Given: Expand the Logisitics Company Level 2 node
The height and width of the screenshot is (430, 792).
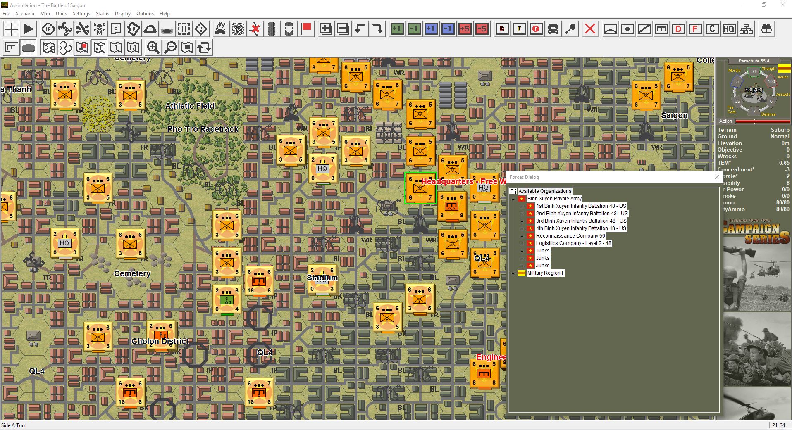Looking at the screenshot, I should 522,243.
